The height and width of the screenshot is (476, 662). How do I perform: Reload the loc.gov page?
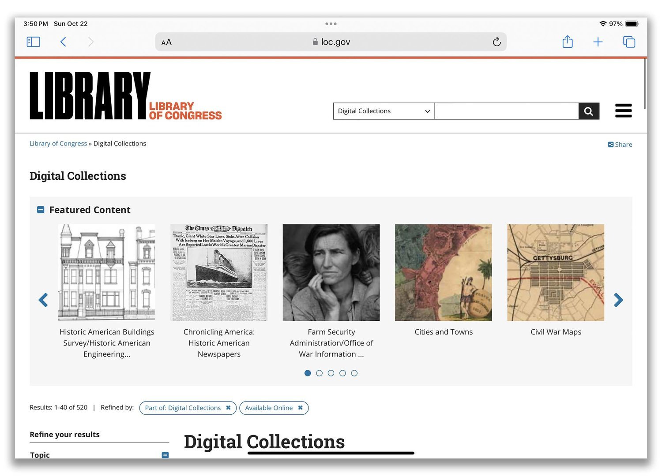click(496, 42)
